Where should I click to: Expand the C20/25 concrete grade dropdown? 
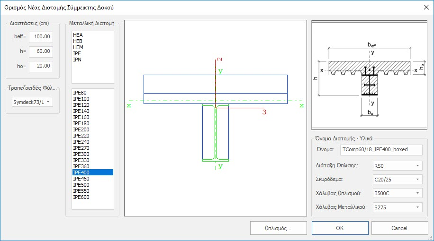[397, 180]
